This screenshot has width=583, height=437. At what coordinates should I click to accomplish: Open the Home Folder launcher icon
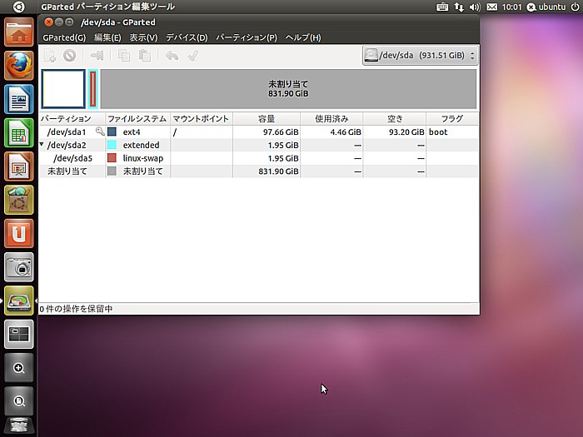coord(19,32)
